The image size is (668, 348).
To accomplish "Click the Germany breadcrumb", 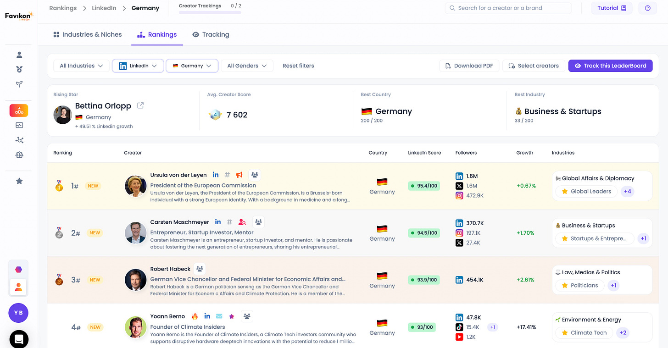I will 145,8.
